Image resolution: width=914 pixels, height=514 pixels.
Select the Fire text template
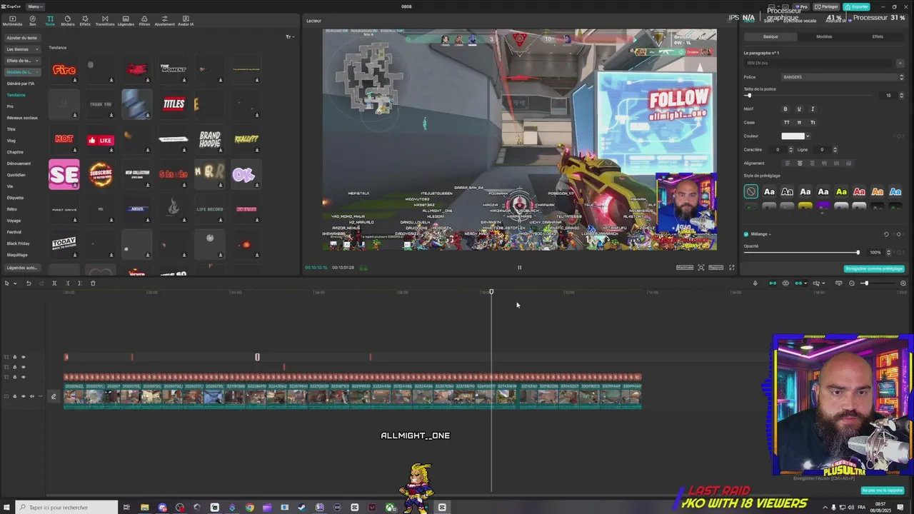64,70
